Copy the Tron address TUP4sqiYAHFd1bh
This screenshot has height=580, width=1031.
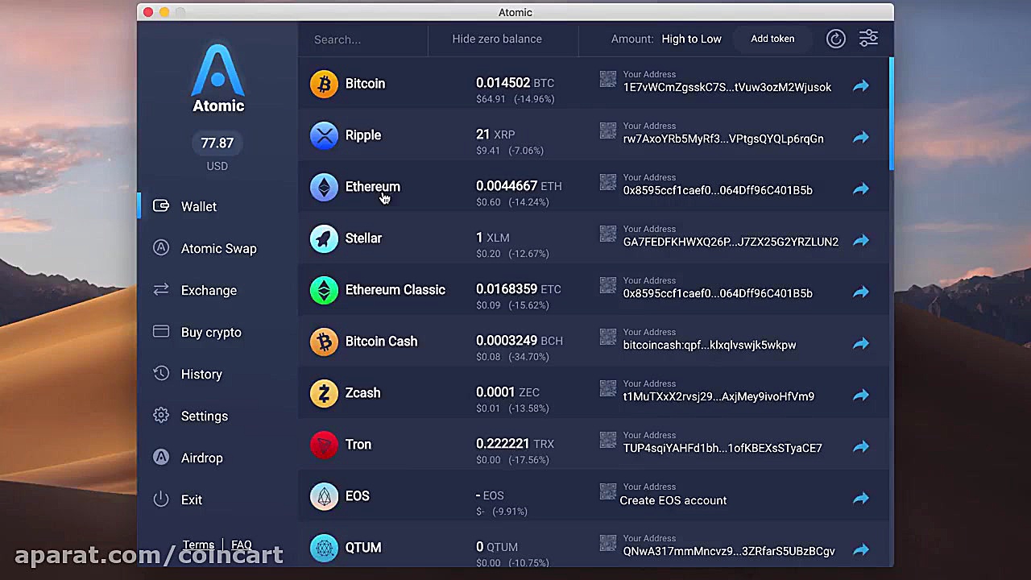pos(723,448)
